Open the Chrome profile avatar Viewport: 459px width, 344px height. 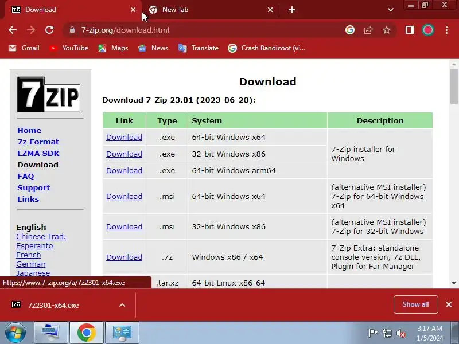(428, 30)
